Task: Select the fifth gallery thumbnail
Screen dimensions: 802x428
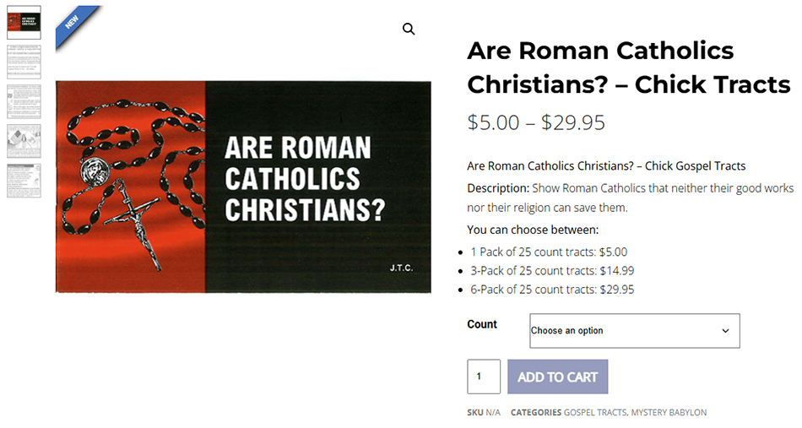Action: click(24, 181)
